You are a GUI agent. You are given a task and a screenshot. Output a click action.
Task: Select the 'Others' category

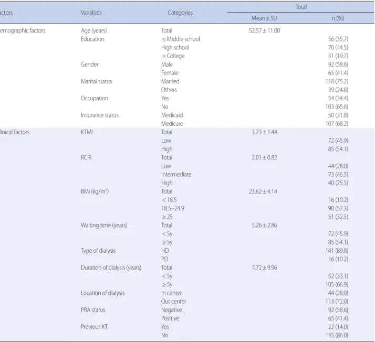click(x=169, y=90)
